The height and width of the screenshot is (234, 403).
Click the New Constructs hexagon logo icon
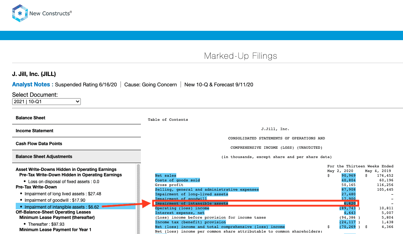click(20, 13)
